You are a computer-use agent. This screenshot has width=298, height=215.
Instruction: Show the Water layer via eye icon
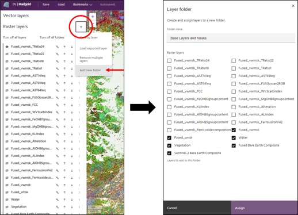coord(7,199)
